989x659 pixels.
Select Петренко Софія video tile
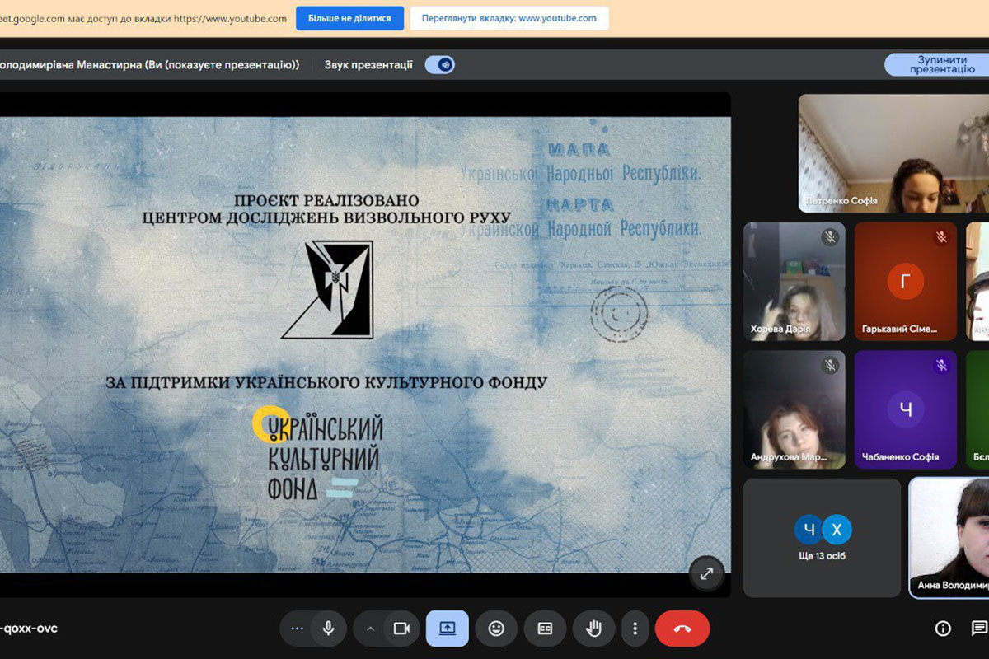click(x=893, y=153)
